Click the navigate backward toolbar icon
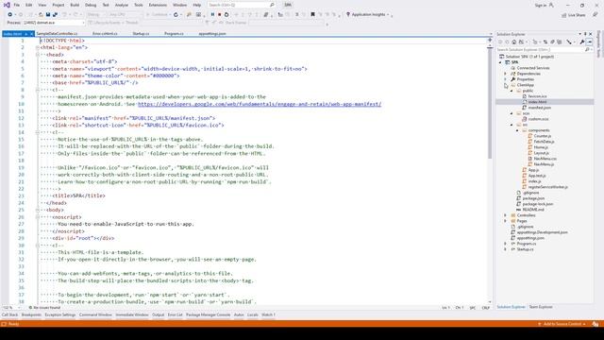Image resolution: width=604 pixels, height=340 pixels. [10, 15]
